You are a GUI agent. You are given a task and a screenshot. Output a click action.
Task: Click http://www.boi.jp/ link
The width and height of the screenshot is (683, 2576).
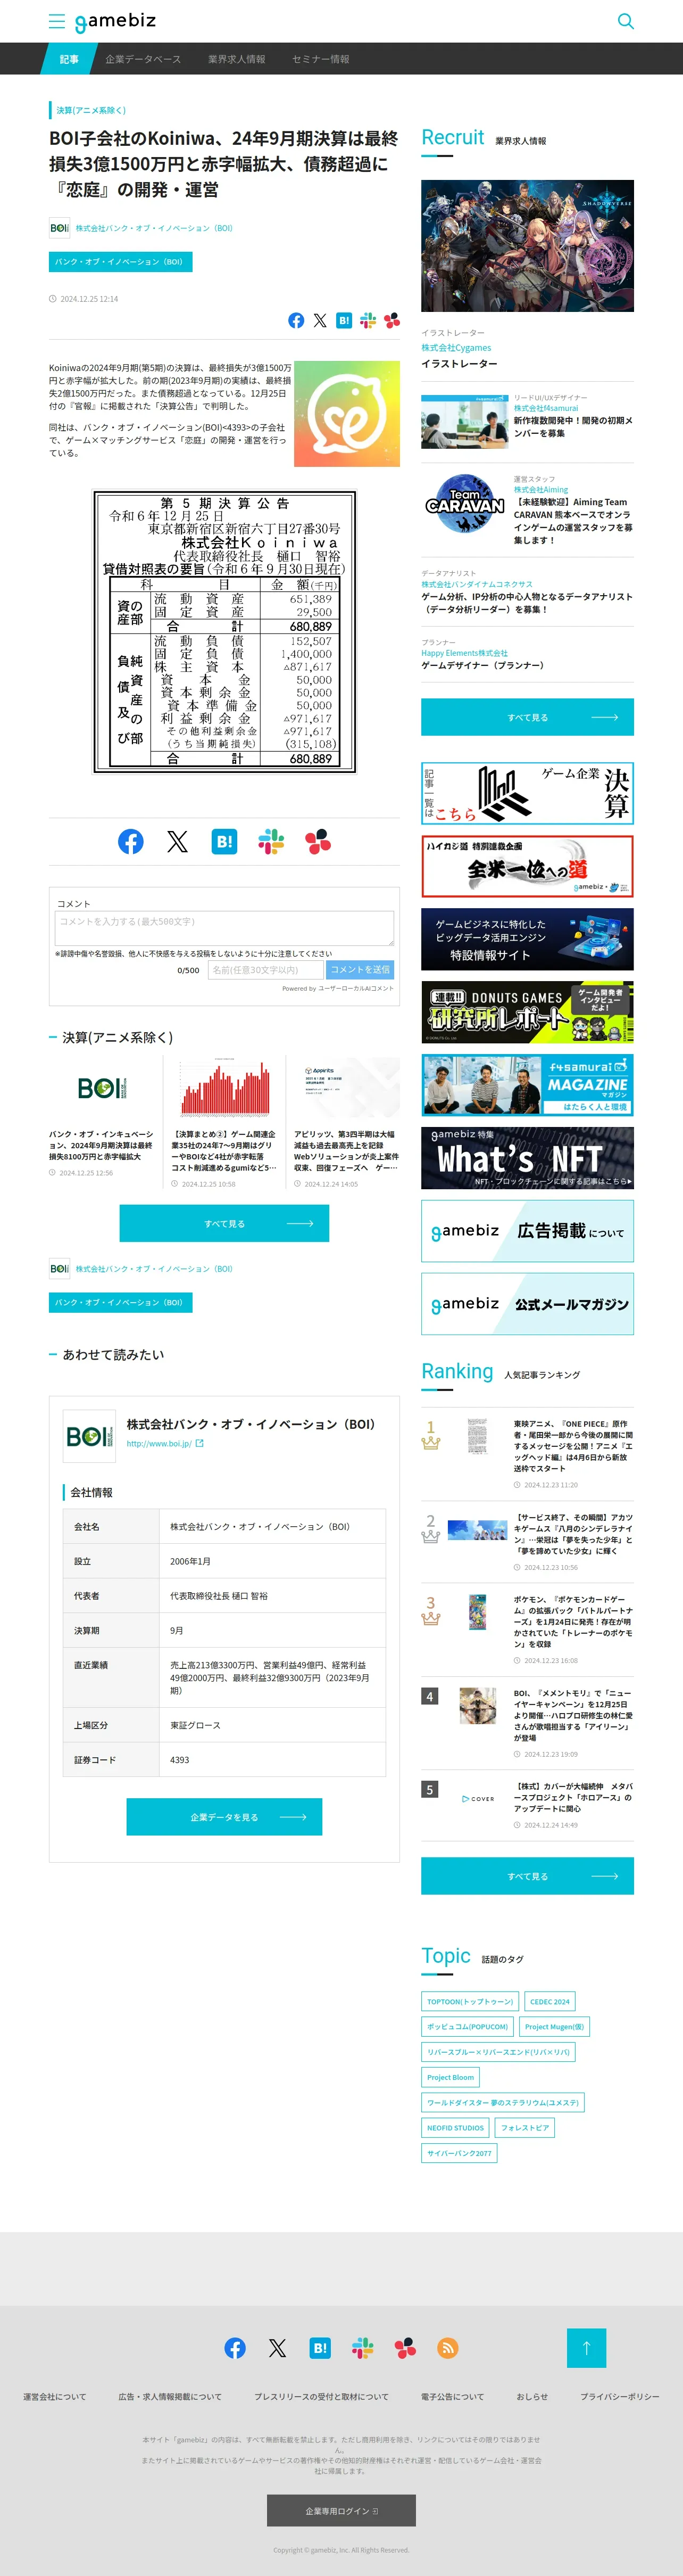[x=159, y=1443]
